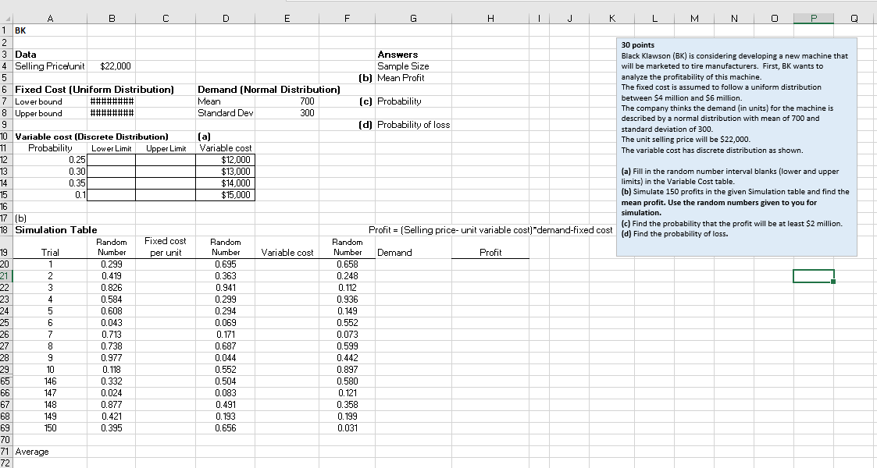Click the Demand (Normal Distribution) heading
This screenshot has width=877, height=468.
[269, 90]
